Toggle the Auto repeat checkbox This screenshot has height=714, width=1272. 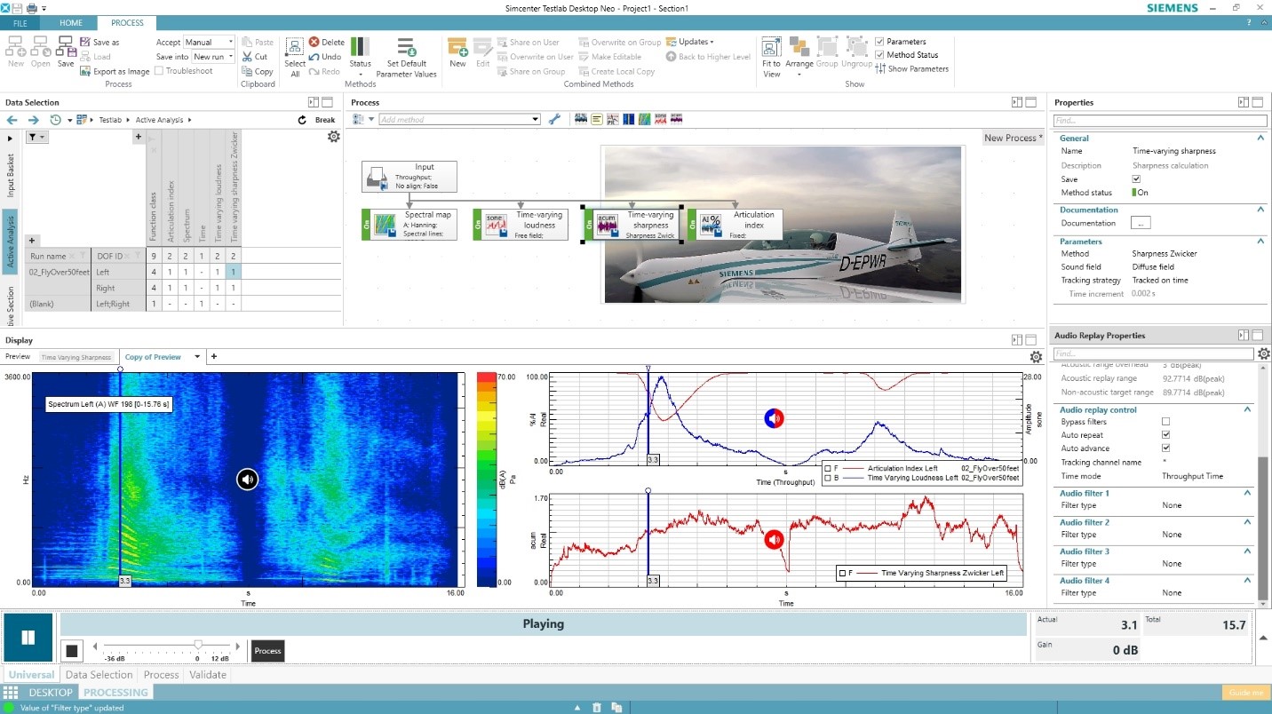[x=1165, y=435]
